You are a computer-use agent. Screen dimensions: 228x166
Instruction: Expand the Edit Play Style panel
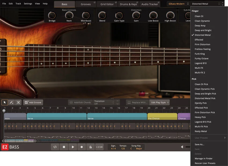pyautogui.click(x=160, y=102)
